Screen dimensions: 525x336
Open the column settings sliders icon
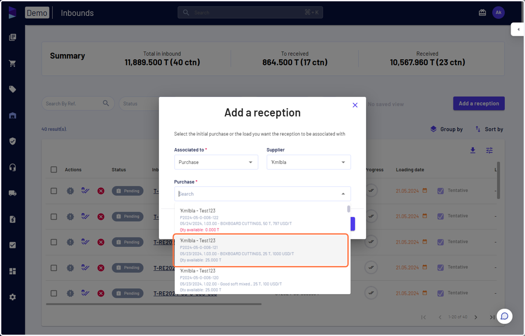pyautogui.click(x=489, y=150)
